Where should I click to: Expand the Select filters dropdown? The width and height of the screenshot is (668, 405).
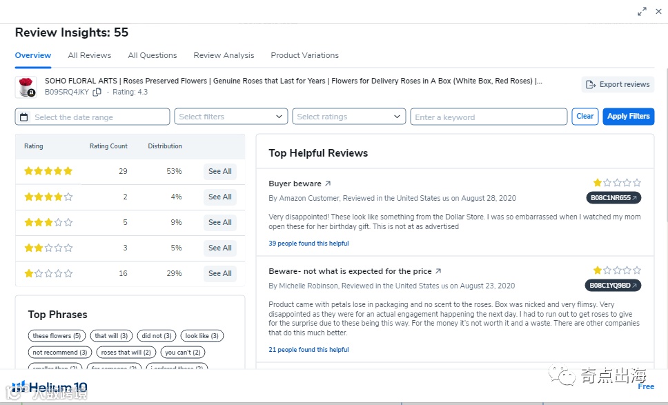(x=231, y=117)
